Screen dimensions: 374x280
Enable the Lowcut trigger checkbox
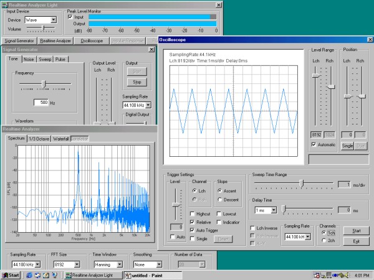(219, 214)
